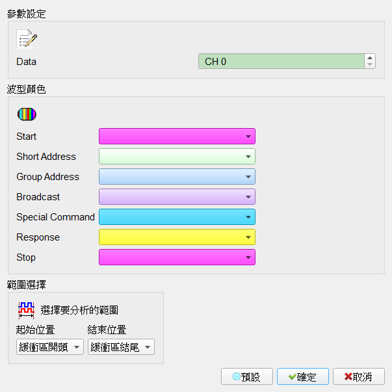
Task: Click the 預設 default button
Action: 247,376
